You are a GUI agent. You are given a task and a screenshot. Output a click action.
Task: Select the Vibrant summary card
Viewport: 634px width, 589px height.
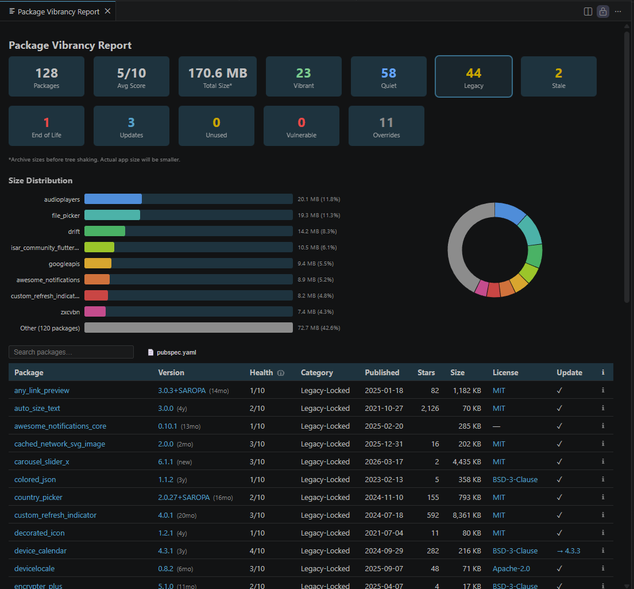tap(303, 76)
